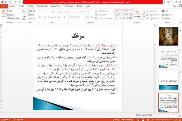Viewport: 182px width, 121px height.
Task: Decrease font size with smaller A
Action: point(62,12)
